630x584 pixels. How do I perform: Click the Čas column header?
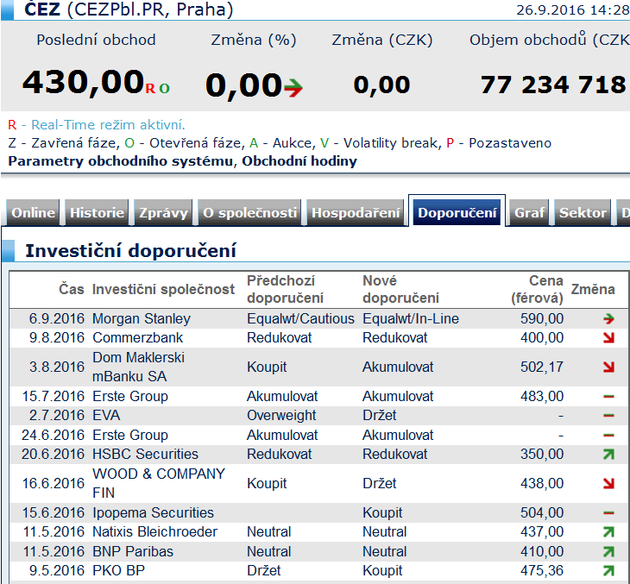pos(72,289)
